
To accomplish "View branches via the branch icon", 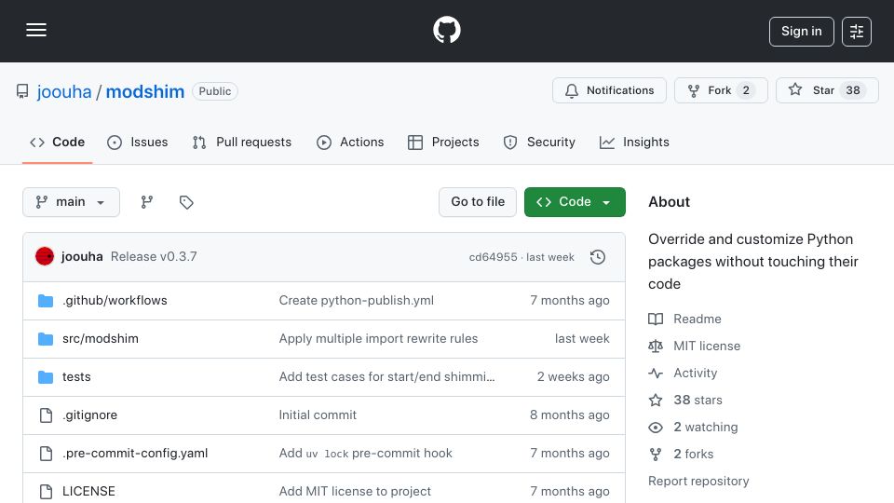I will tap(147, 202).
